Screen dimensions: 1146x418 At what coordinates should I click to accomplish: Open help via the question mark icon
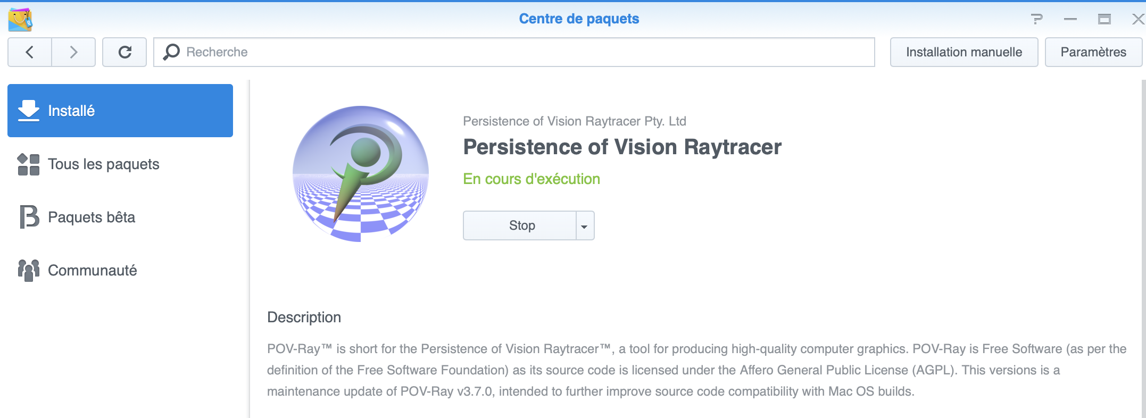pyautogui.click(x=1036, y=19)
